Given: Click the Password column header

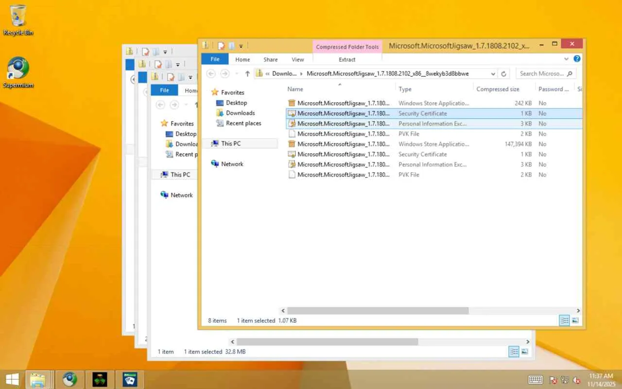Looking at the screenshot, I should tap(553, 89).
